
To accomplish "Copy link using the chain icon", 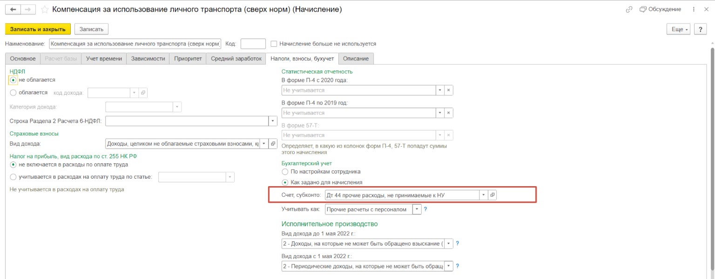I will point(629,9).
